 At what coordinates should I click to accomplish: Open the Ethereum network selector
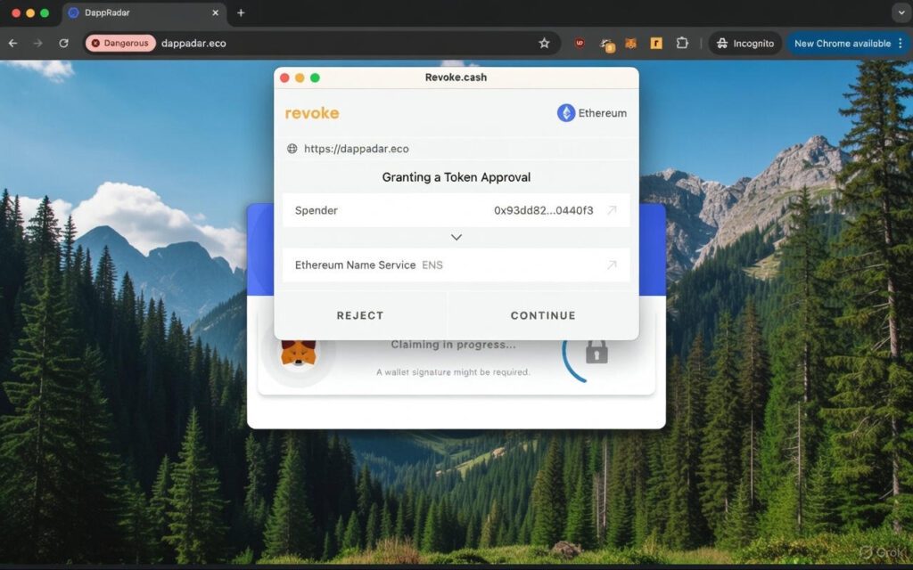tap(592, 113)
